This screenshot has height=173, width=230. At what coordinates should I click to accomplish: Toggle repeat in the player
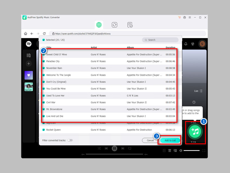130,149
